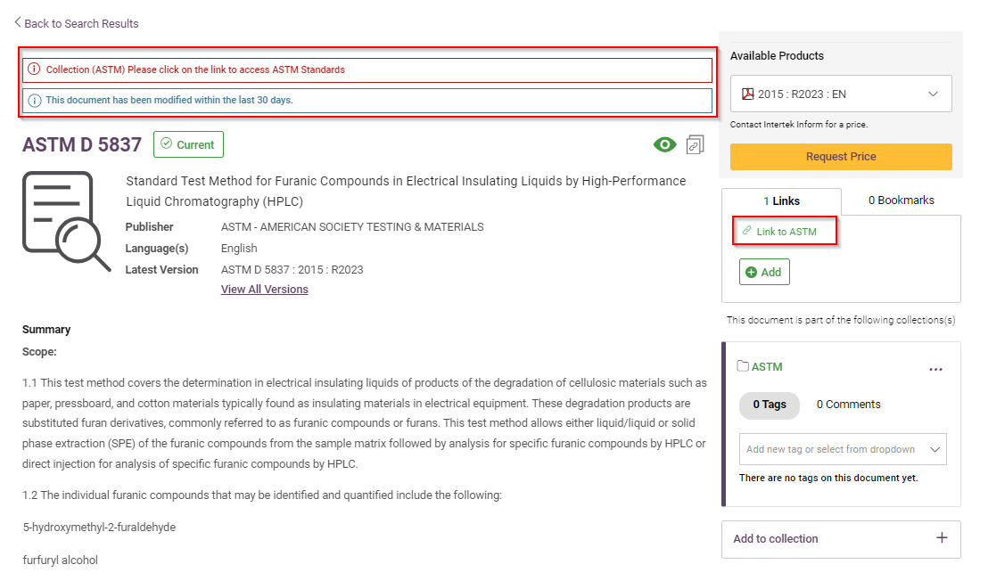Click the copy document link icon
The height and width of the screenshot is (581, 988).
[696, 144]
